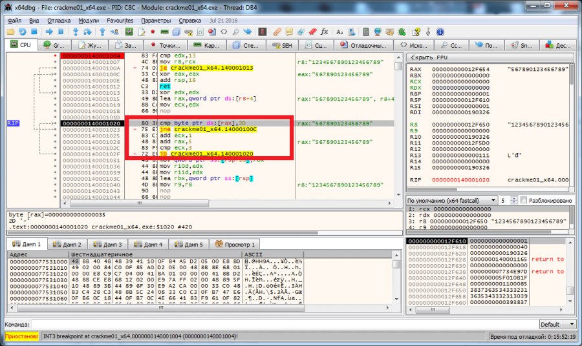Select the Дамп 2 tab

pos(67,244)
